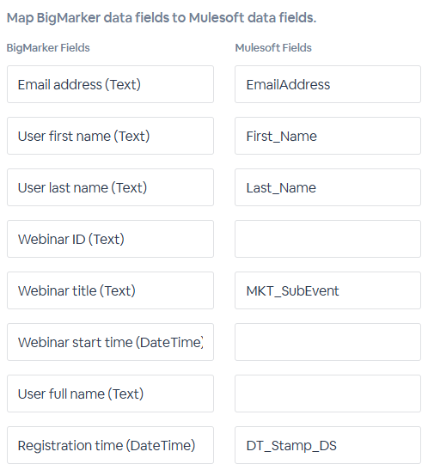Click the Mulesoft Fields column label
The width and height of the screenshot is (428, 470).
click(x=273, y=48)
